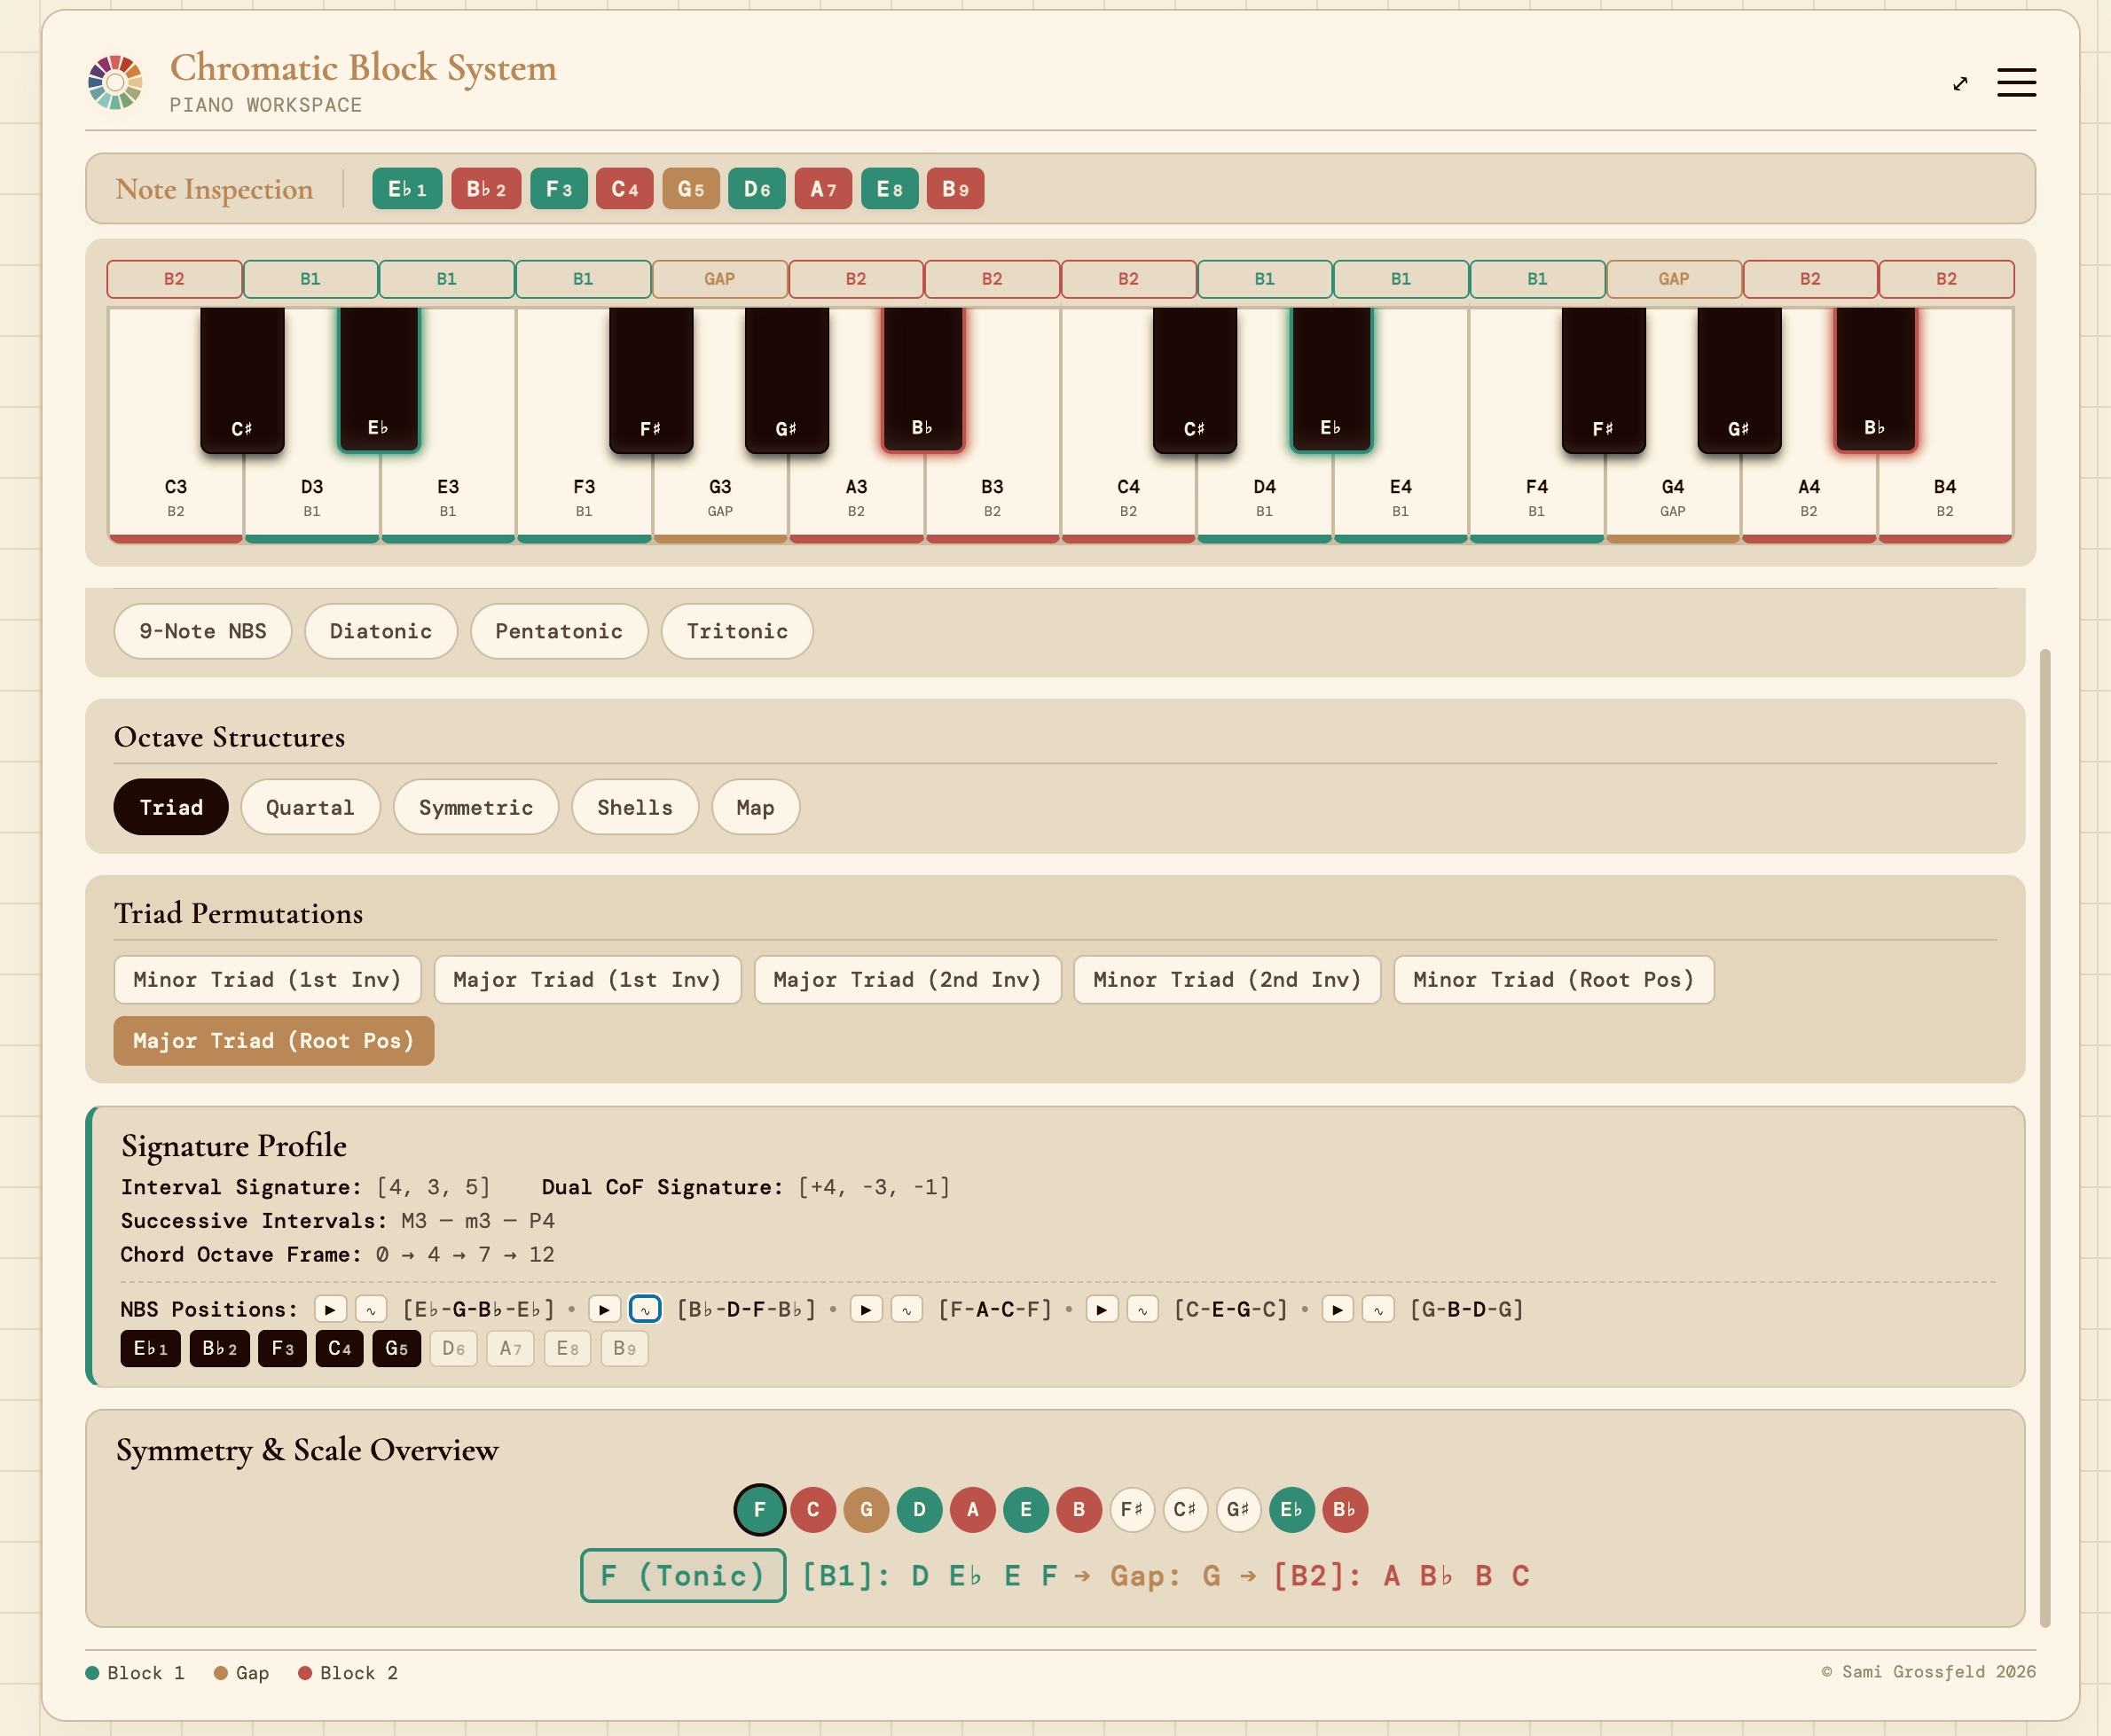The image size is (2111, 1736).
Task: Click the wave icon for Bb-D-F-Bb
Action: click(646, 1309)
